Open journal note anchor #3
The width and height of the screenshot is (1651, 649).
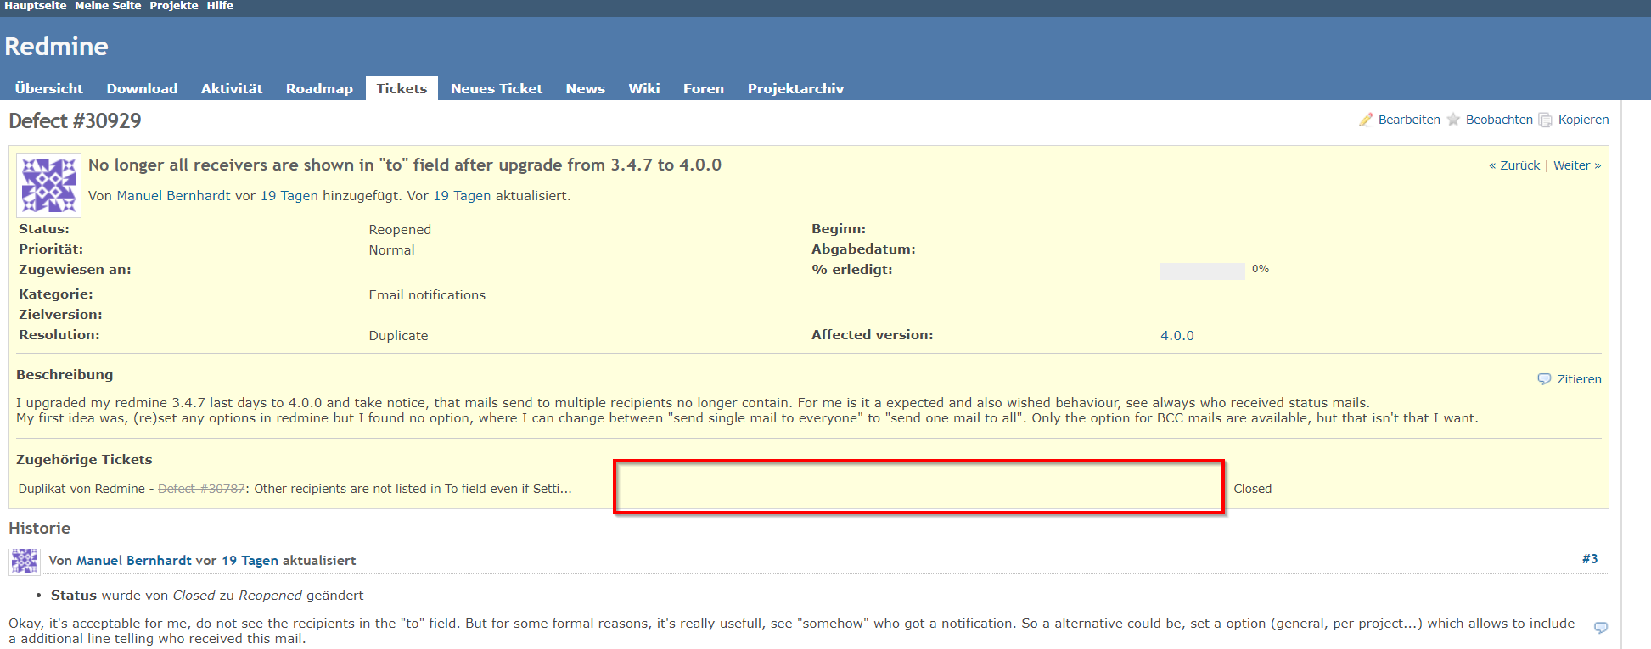pos(1590,559)
